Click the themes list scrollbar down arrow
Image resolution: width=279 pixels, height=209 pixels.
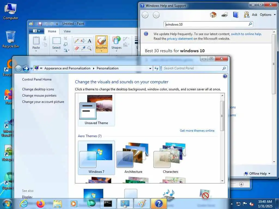[222, 181]
